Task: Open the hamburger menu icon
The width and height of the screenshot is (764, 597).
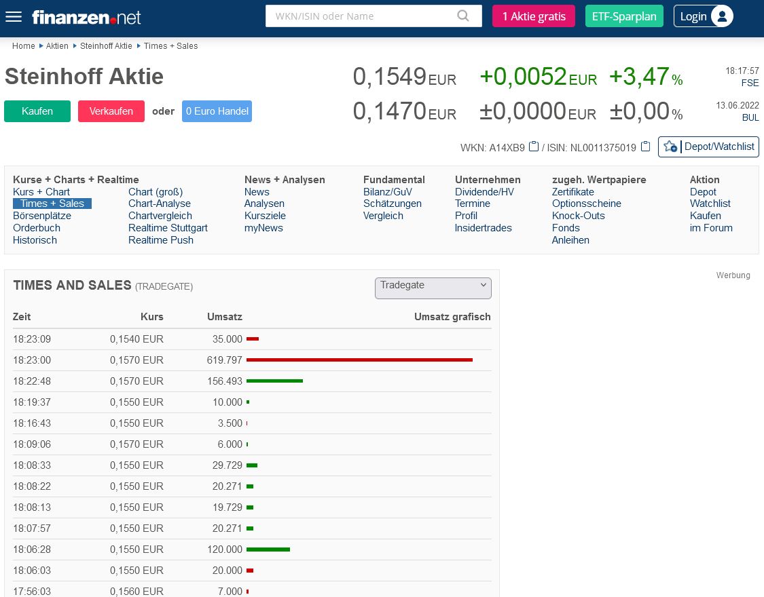Action: point(14,16)
